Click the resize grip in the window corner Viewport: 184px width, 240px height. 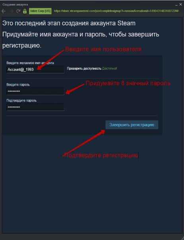tap(182, 238)
